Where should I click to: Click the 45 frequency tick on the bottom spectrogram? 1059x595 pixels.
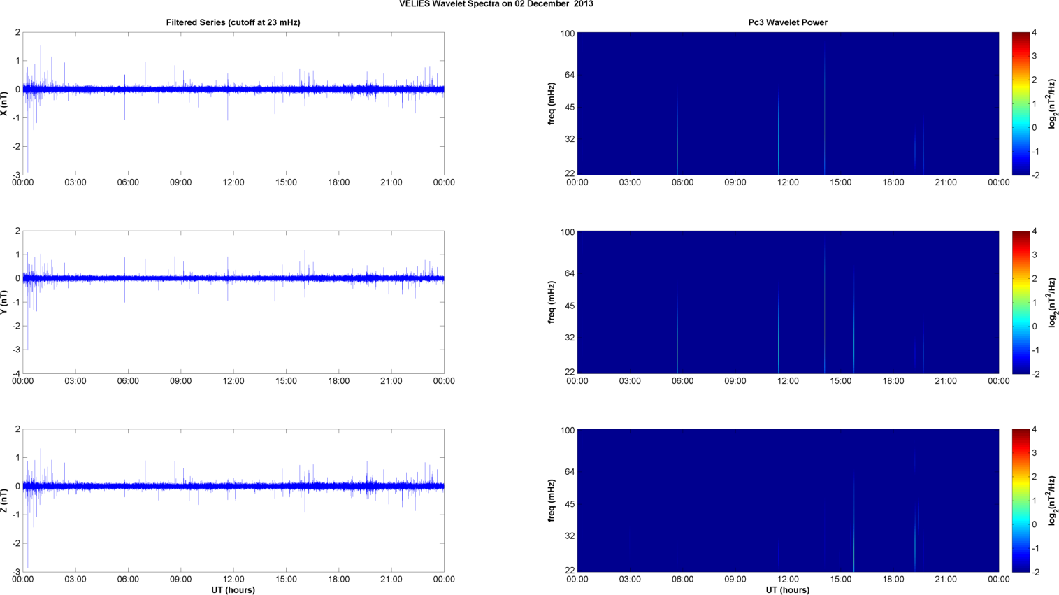pyautogui.click(x=570, y=504)
